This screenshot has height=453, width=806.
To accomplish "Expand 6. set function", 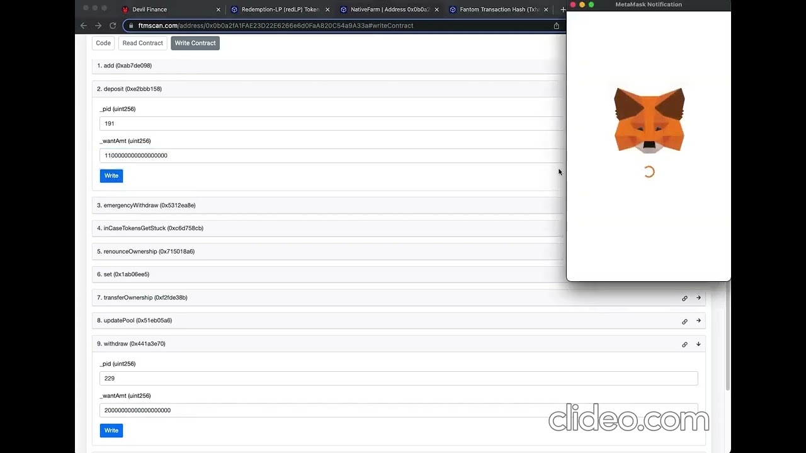I will point(329,274).
